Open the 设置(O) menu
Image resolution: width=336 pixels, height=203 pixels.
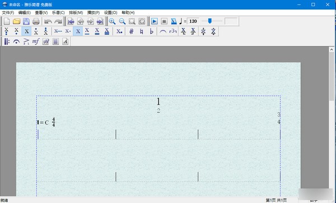[x=110, y=13]
